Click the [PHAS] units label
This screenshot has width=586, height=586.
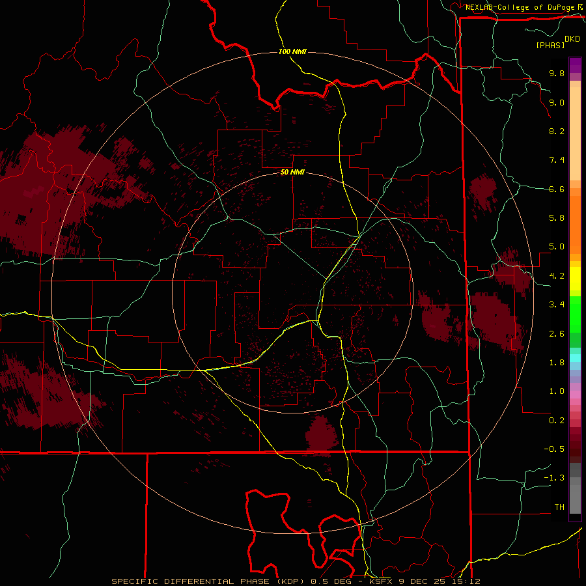(x=550, y=45)
